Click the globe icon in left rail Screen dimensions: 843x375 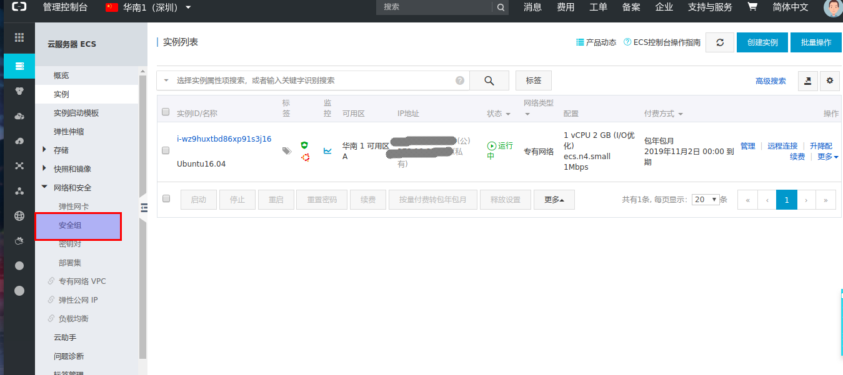[19, 217]
